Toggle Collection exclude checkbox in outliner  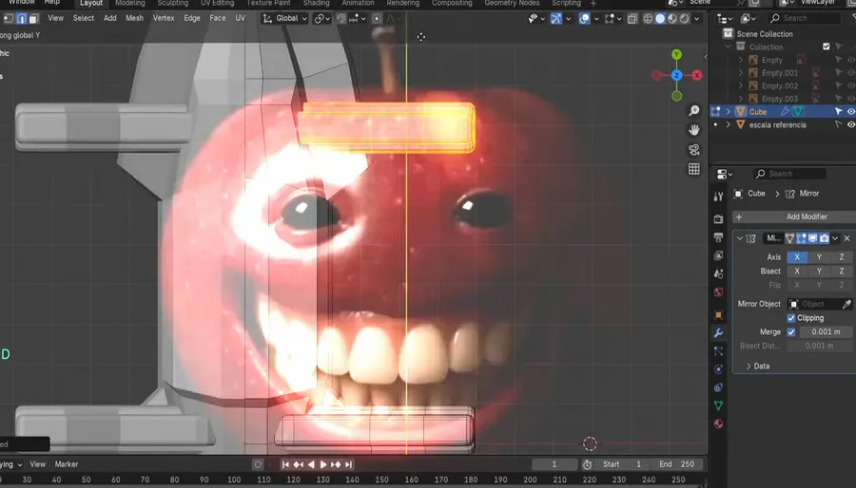[826, 47]
